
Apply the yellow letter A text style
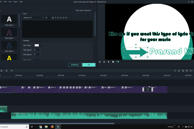click(x=9, y=57)
